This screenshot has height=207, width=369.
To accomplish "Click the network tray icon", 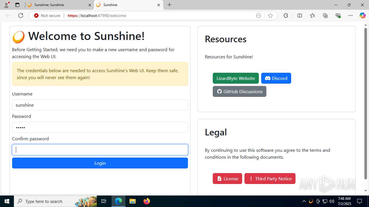I will click(x=325, y=201).
